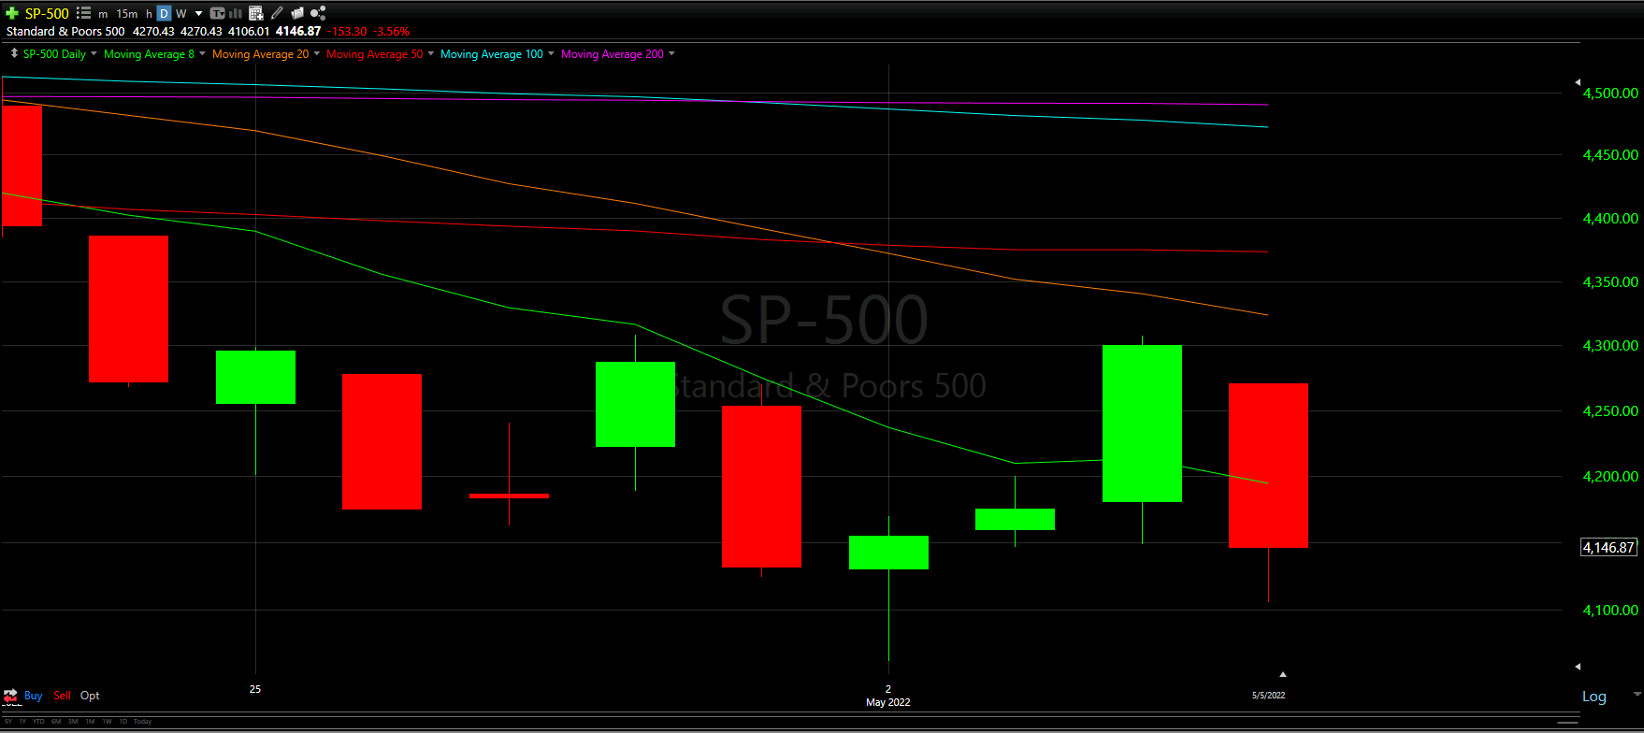Image resolution: width=1644 pixels, height=733 pixels.
Task: Select the 1D range tab
Action: coord(123,722)
